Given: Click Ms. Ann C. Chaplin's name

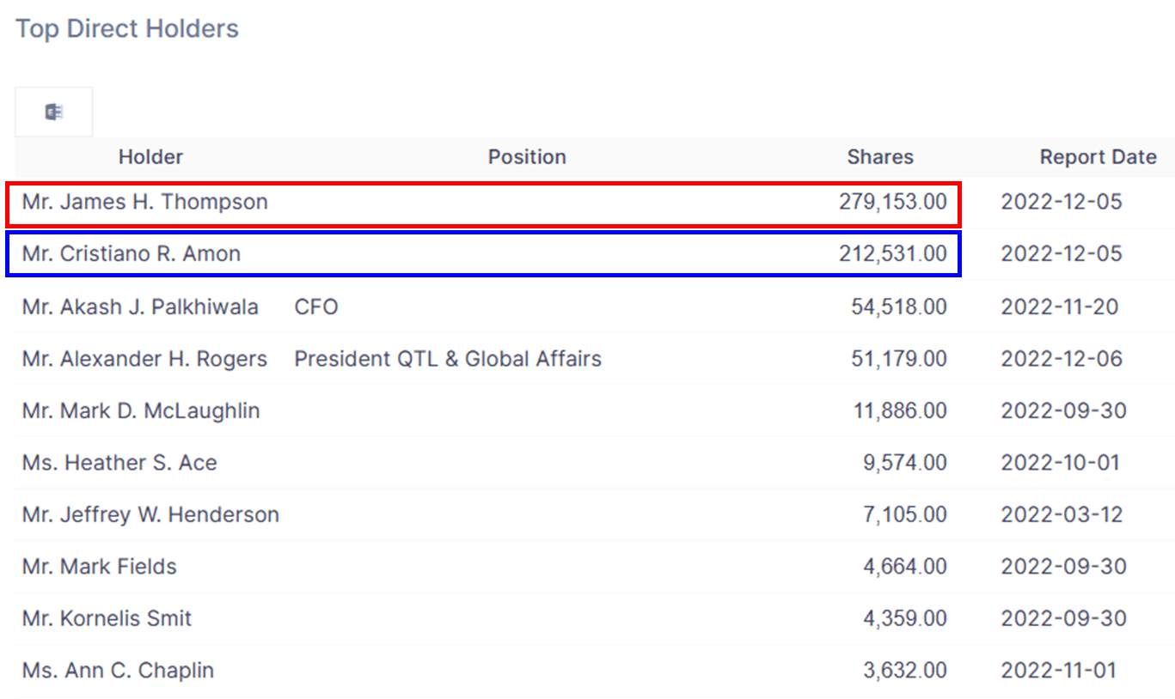Looking at the screenshot, I should (x=118, y=671).
